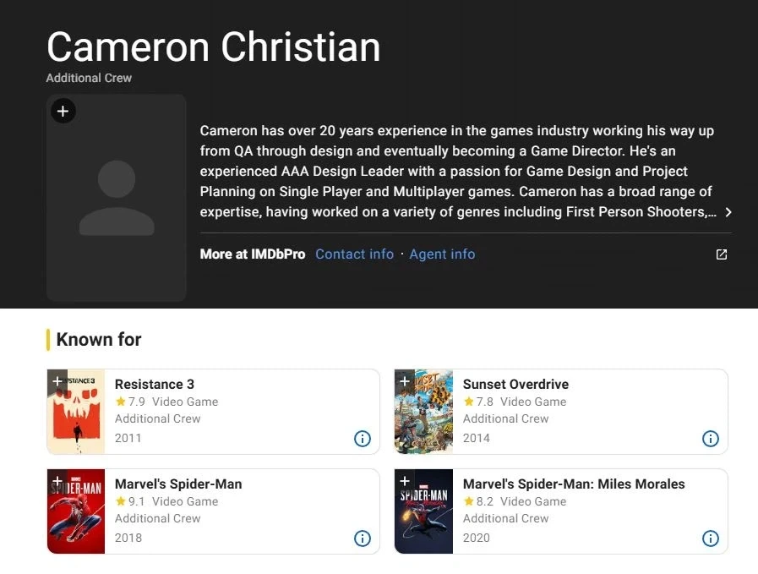Viewport: 758px width, 574px height.
Task: Open Agent info link
Action: pos(442,254)
